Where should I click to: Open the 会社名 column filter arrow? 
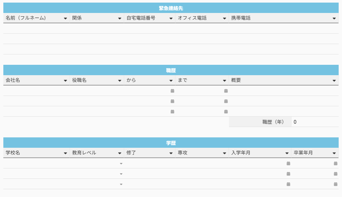pyautogui.click(x=65, y=80)
